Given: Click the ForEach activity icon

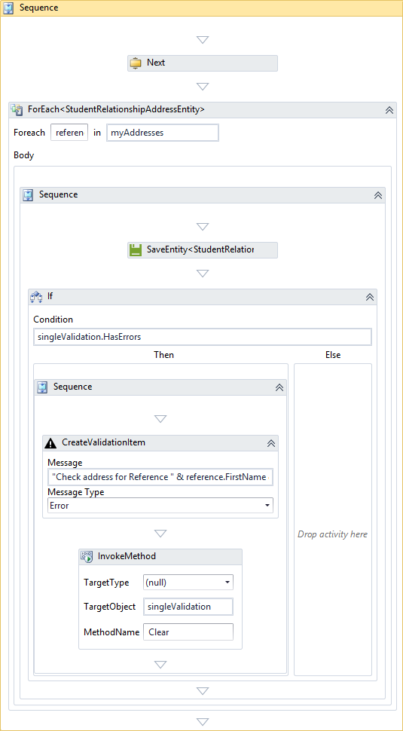Looking at the screenshot, I should (x=17, y=110).
